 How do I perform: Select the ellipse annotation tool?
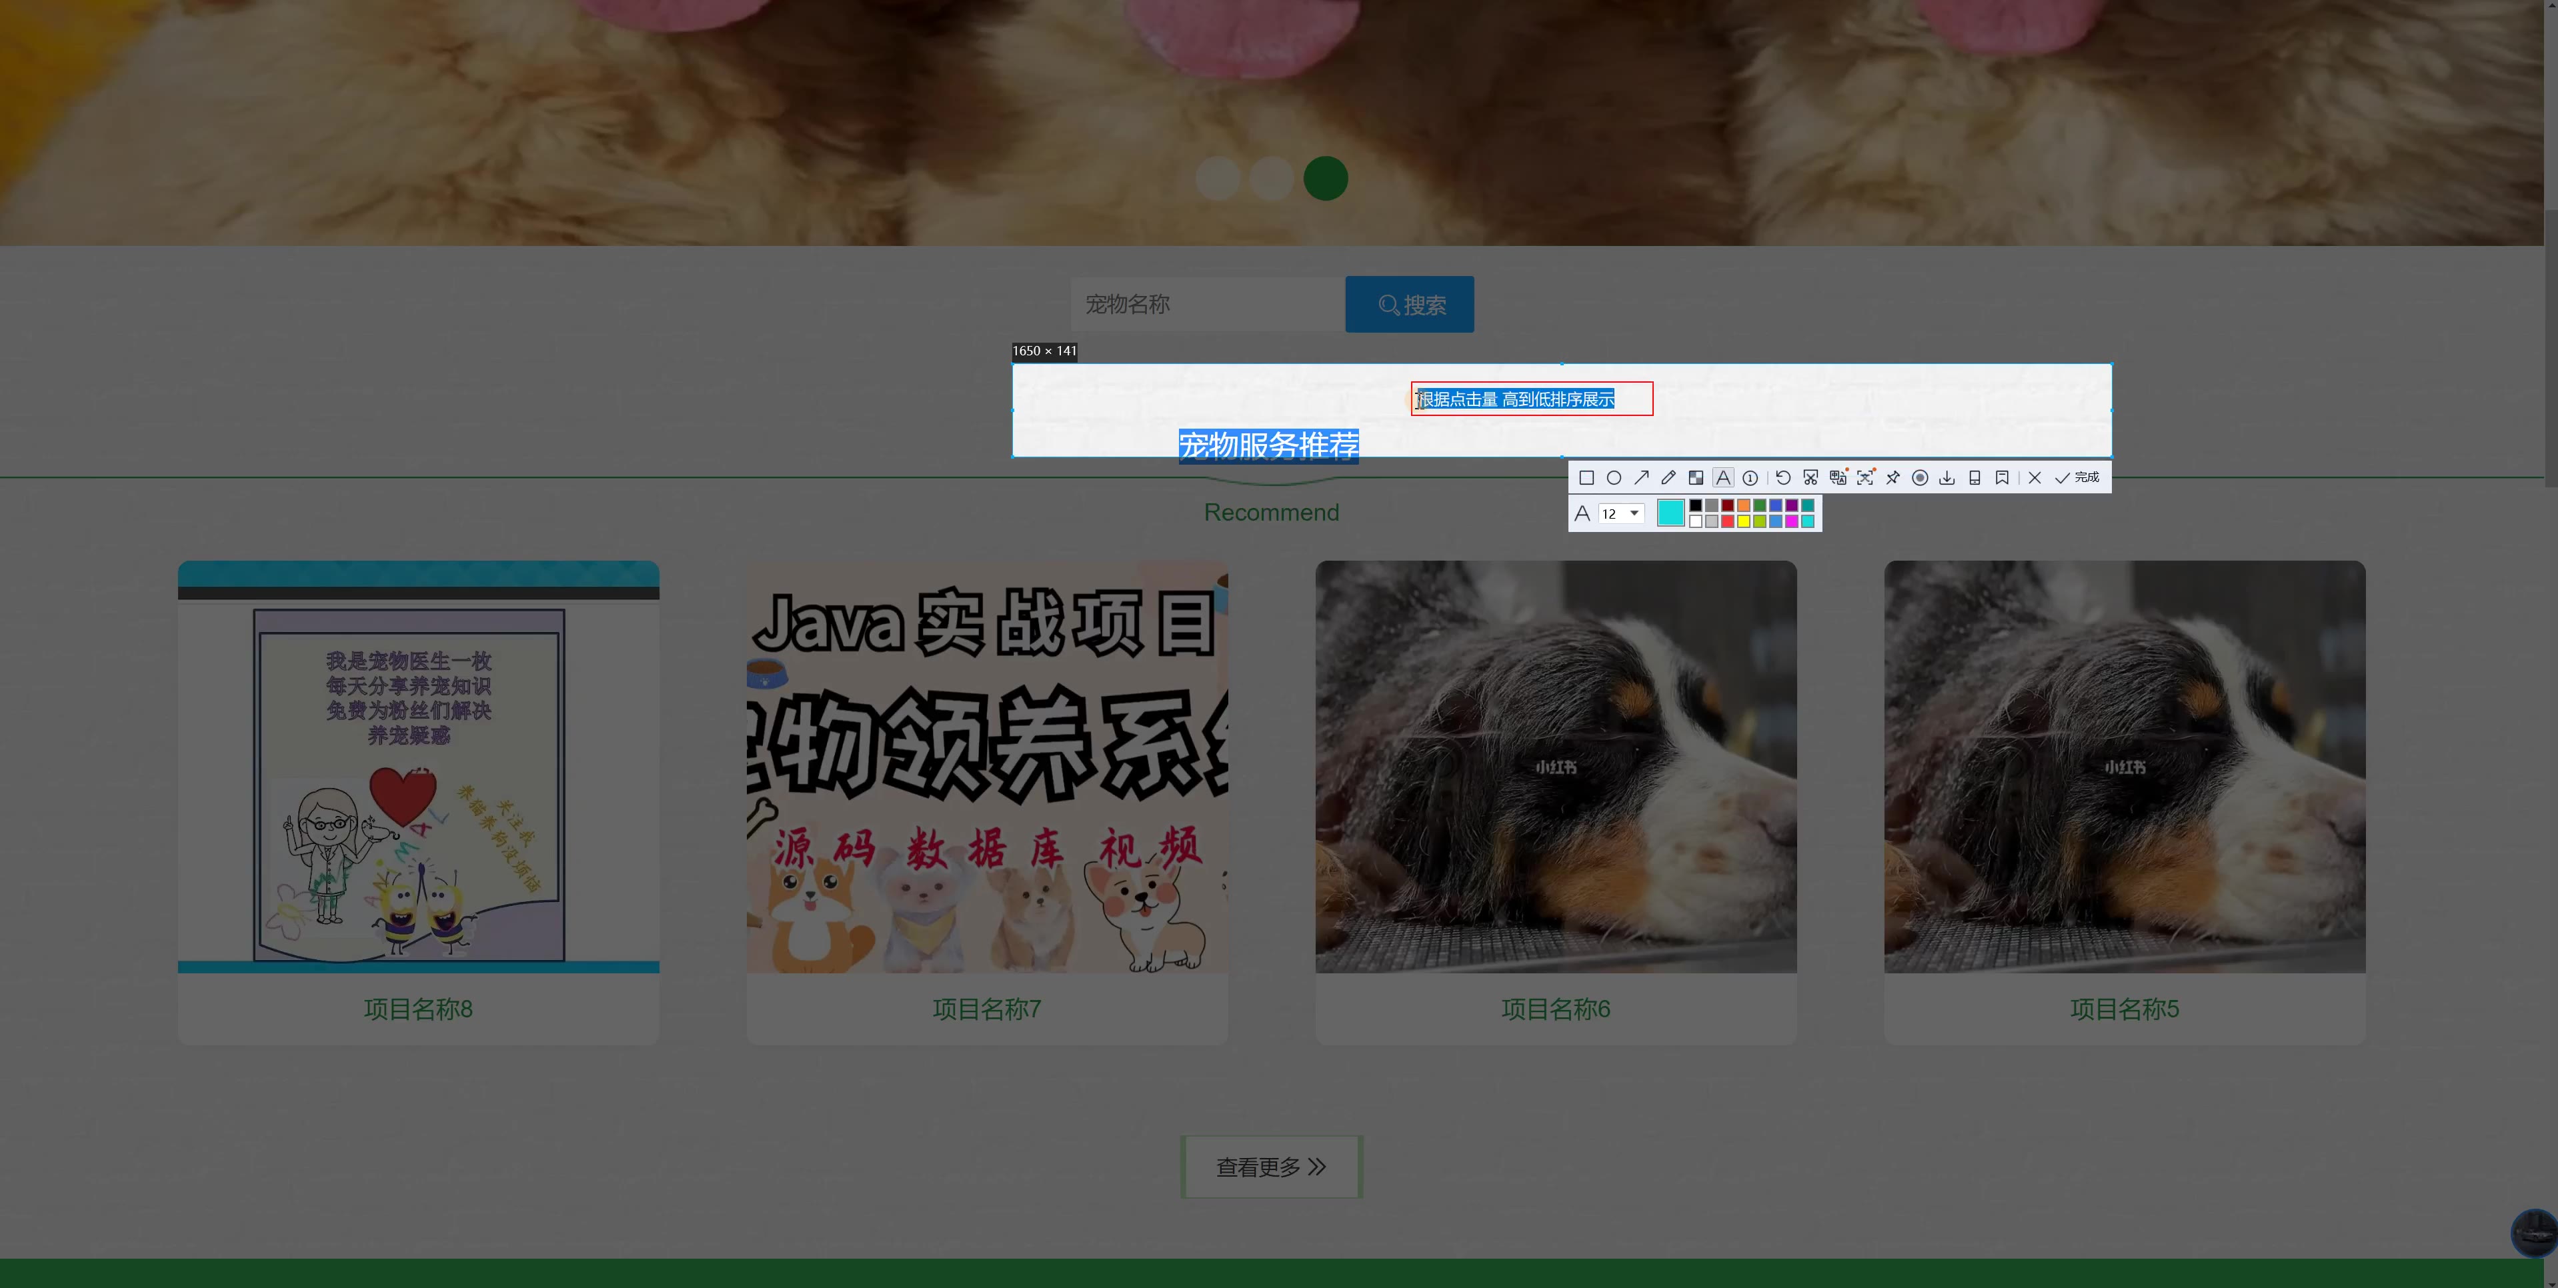click(1614, 477)
